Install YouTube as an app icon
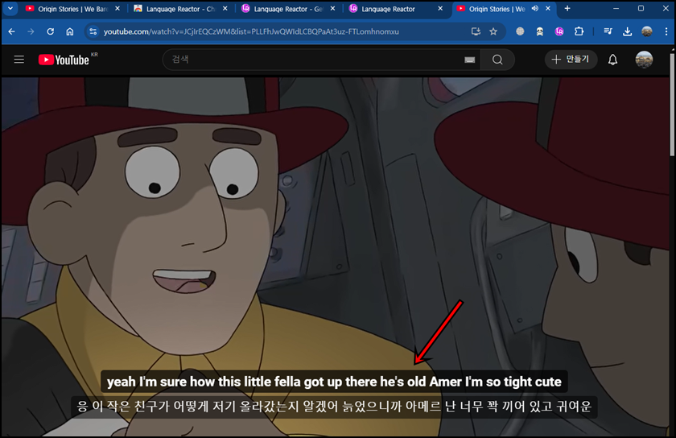 (476, 31)
